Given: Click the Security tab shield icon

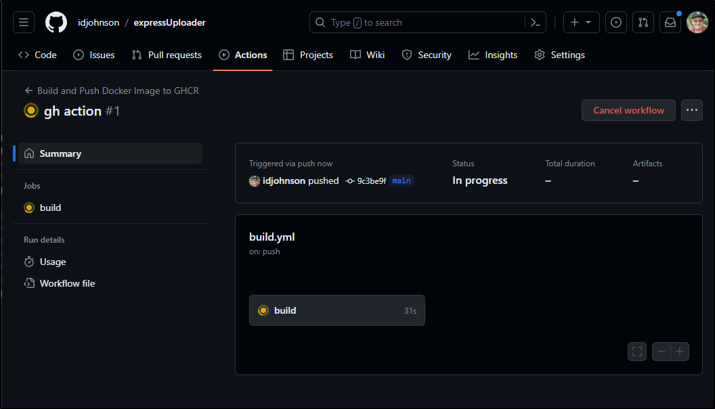Looking at the screenshot, I should pos(407,55).
